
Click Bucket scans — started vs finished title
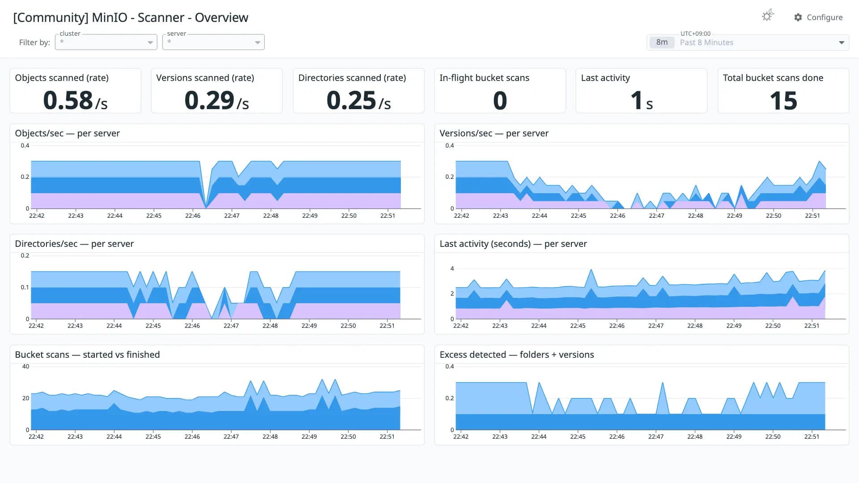[87, 355]
